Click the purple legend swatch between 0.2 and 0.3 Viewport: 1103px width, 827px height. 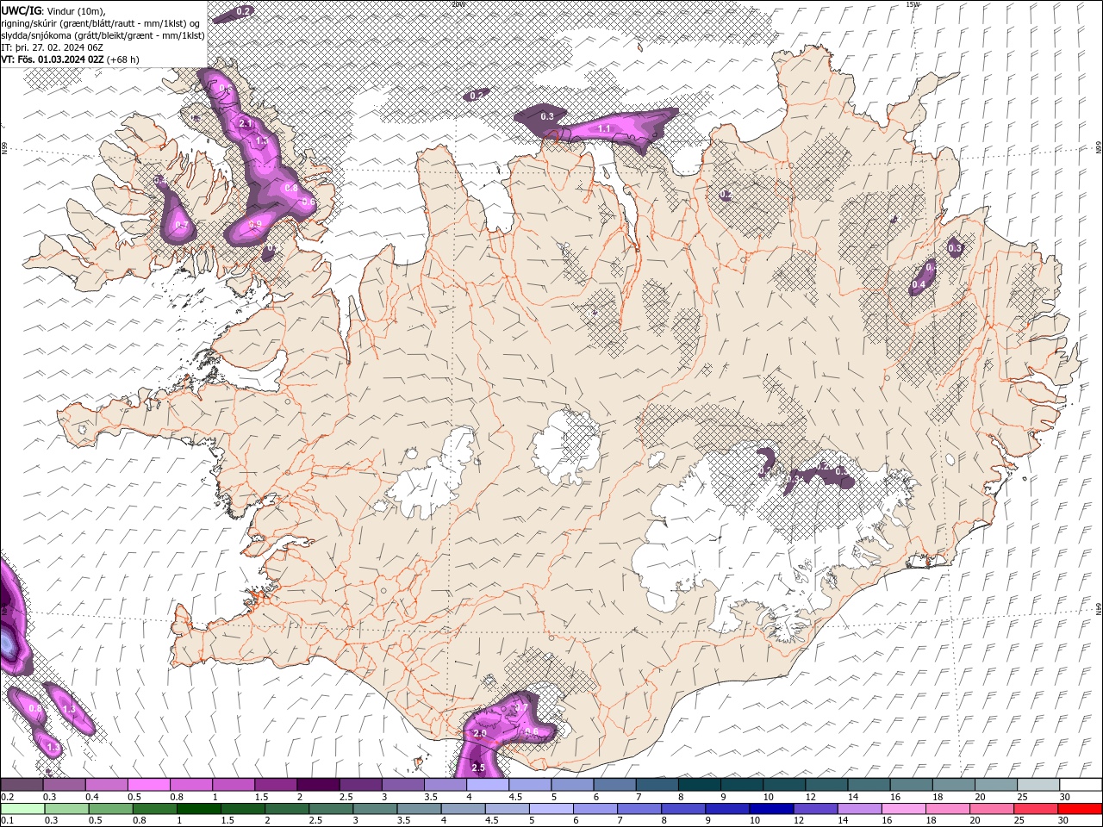point(22,785)
